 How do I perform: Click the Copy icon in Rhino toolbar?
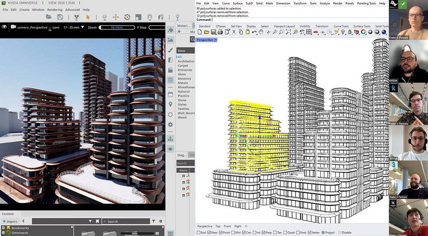pos(241,32)
